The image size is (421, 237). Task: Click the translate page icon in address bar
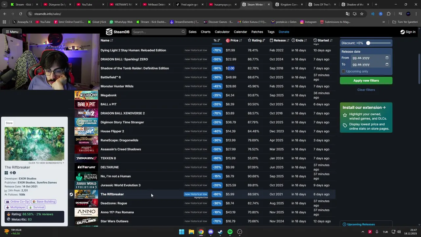348,14
